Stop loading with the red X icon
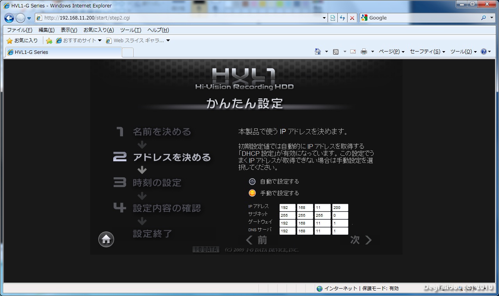 [x=352, y=18]
